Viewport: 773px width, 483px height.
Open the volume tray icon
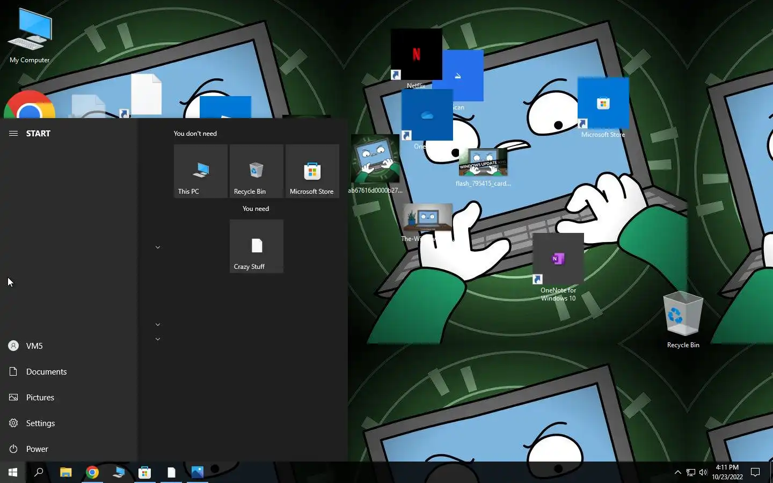click(703, 472)
